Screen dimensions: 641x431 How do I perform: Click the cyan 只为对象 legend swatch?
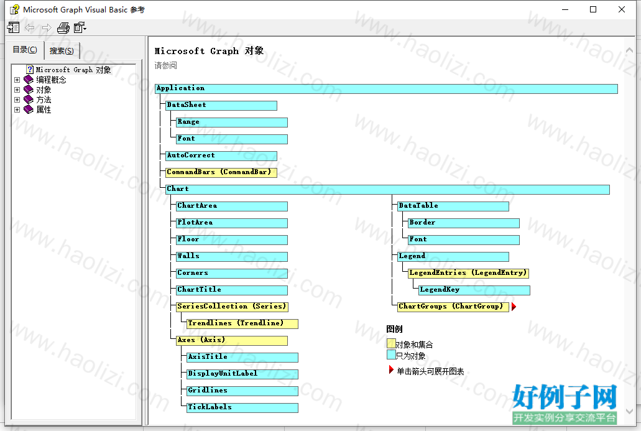391,354
